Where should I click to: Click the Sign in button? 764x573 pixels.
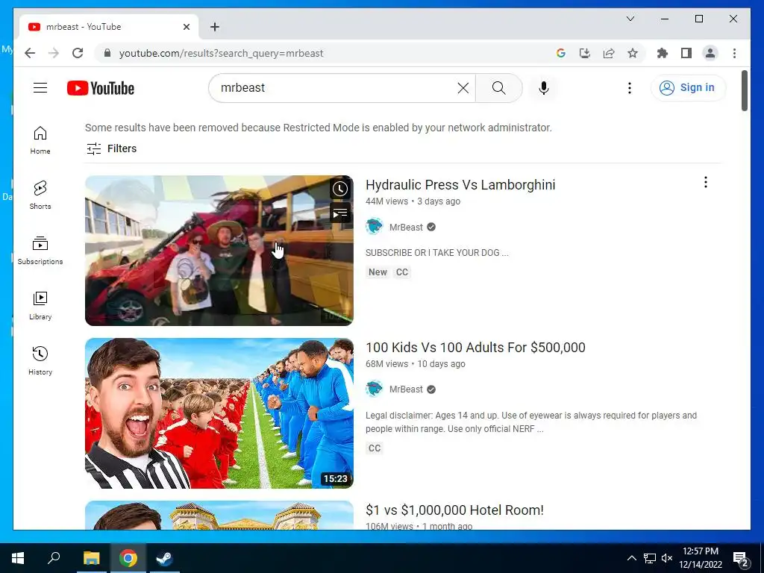(x=688, y=88)
